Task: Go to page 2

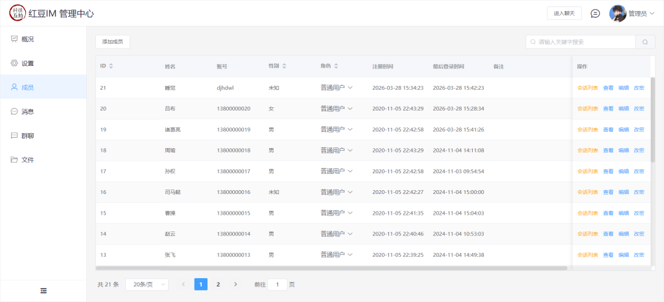Action: coord(218,285)
